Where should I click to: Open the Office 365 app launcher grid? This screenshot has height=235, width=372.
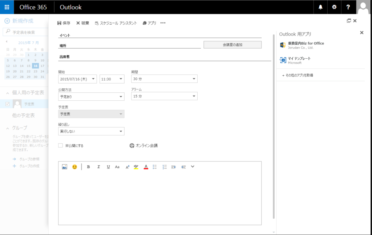7,7
